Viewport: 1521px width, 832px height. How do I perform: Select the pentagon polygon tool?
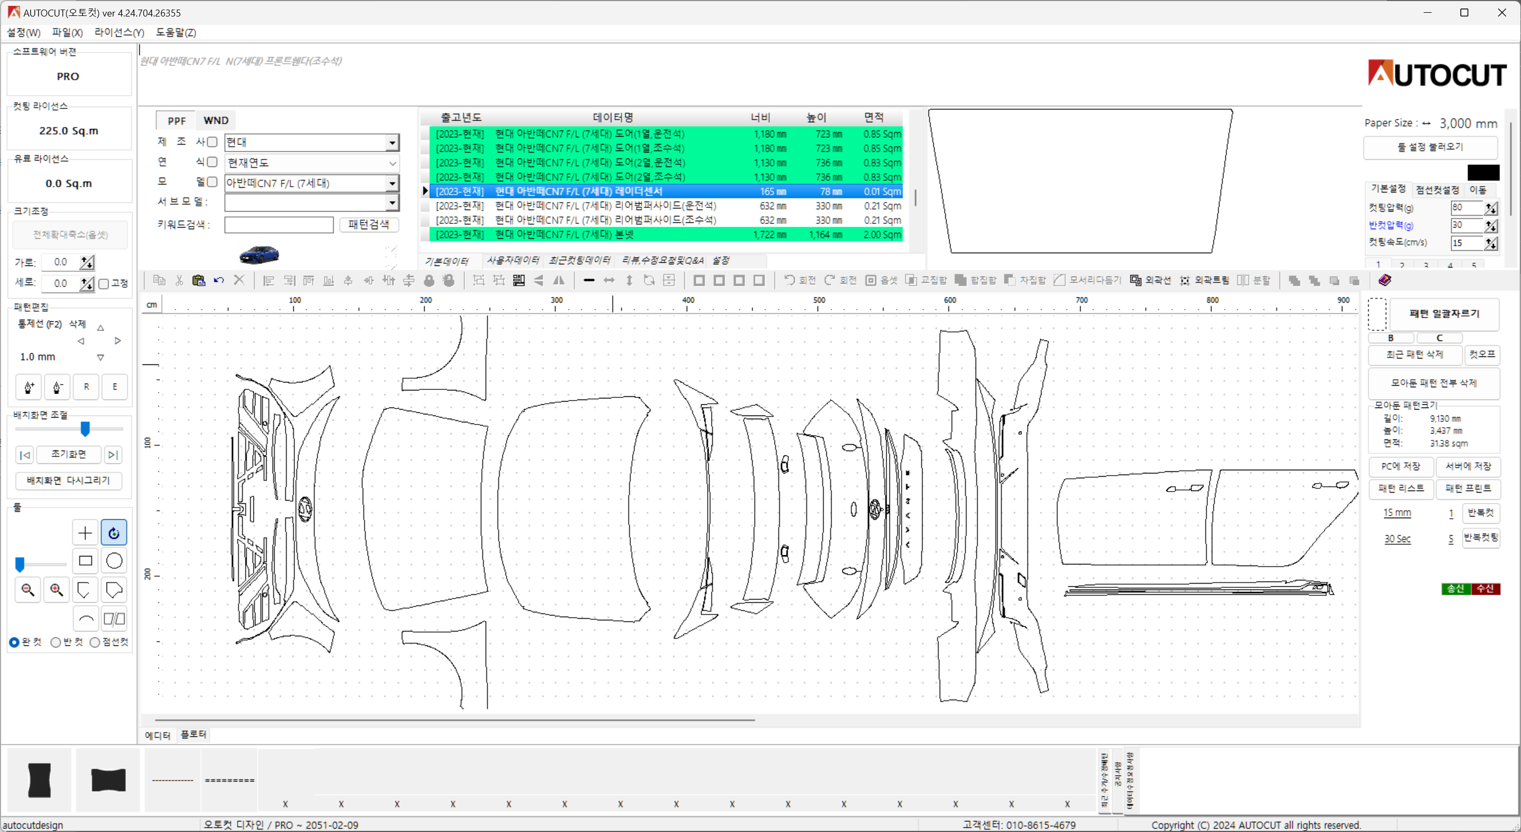(114, 590)
